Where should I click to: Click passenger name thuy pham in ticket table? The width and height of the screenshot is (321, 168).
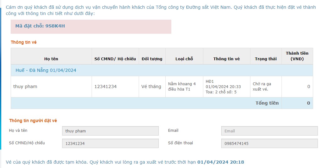coord(25,86)
